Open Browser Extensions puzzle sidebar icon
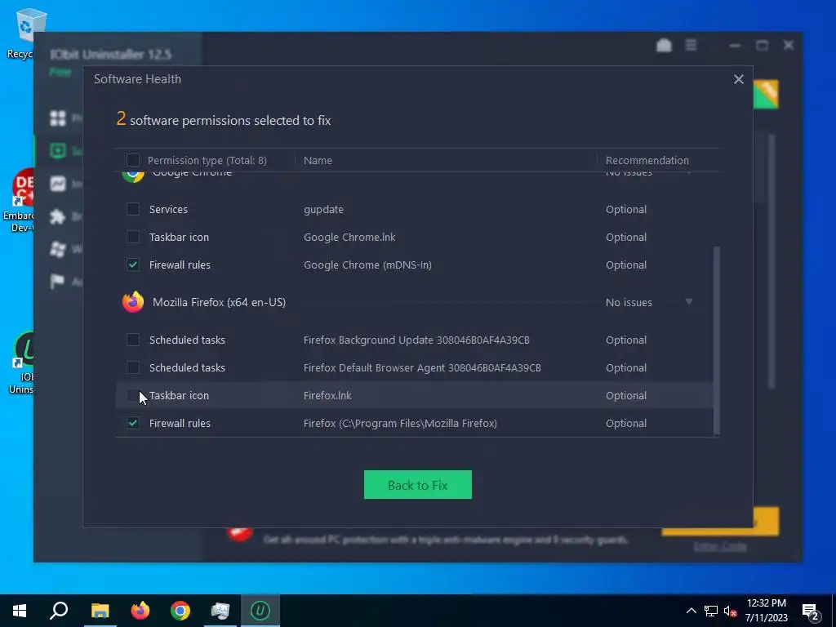 pyautogui.click(x=58, y=216)
